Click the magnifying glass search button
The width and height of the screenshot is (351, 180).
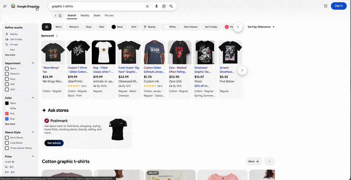[x=171, y=6]
